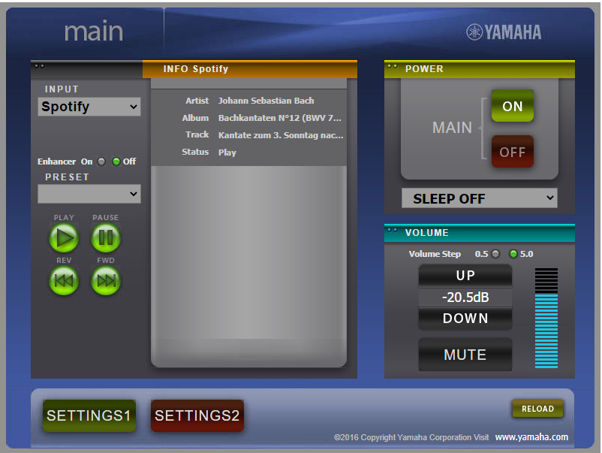Lower volume with DOWN button
The width and height of the screenshot is (602, 453).
pos(465,318)
